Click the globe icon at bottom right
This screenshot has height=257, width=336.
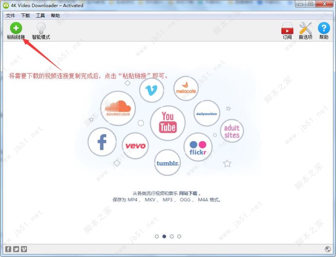tap(328, 249)
